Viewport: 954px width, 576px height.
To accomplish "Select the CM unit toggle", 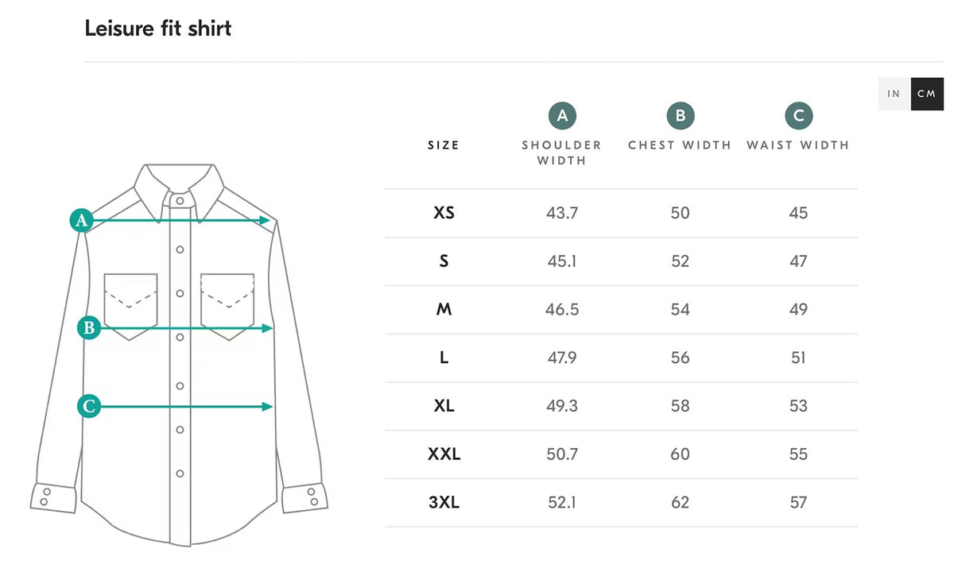I will coord(927,94).
